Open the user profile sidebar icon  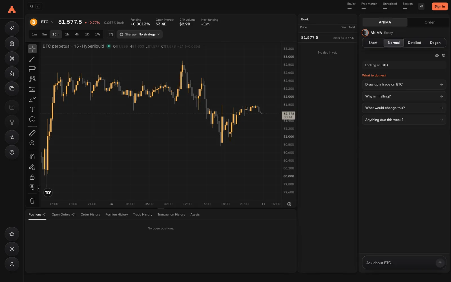(12, 264)
